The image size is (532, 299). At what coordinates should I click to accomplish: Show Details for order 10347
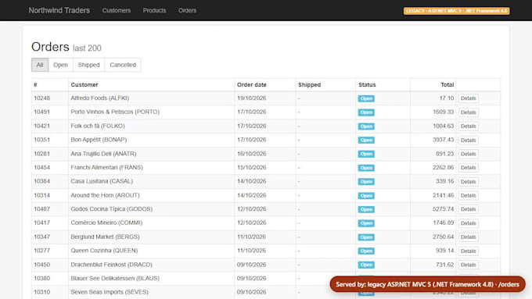tap(468, 237)
